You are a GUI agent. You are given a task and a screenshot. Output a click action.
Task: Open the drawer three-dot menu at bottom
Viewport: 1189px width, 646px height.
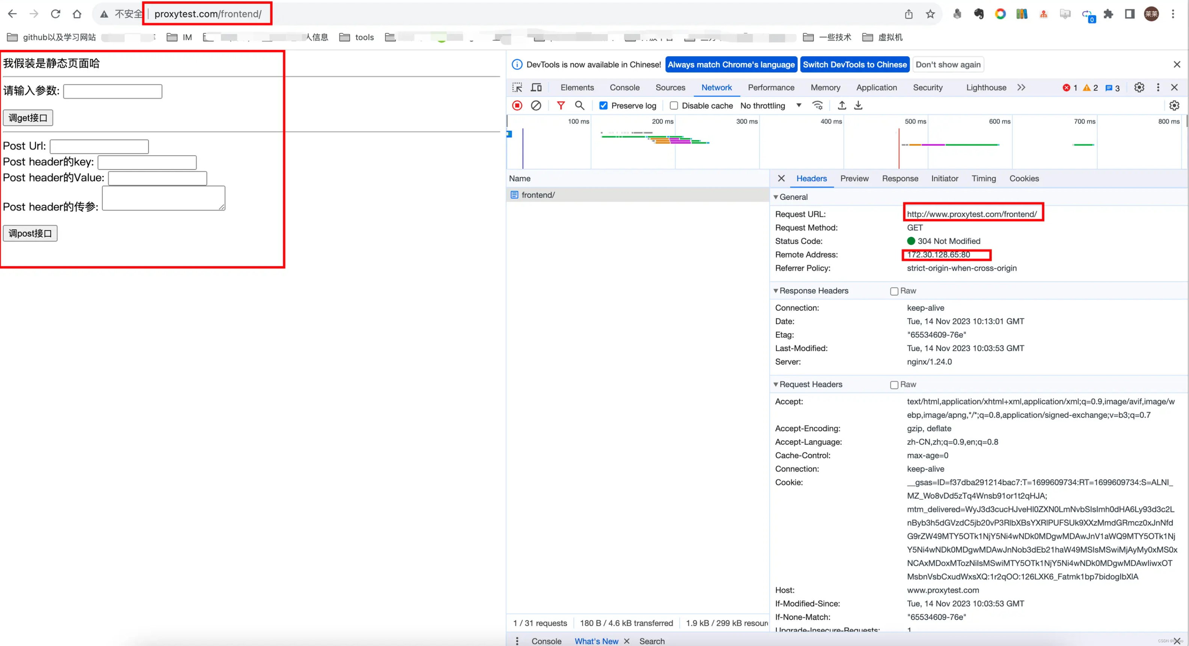click(516, 640)
